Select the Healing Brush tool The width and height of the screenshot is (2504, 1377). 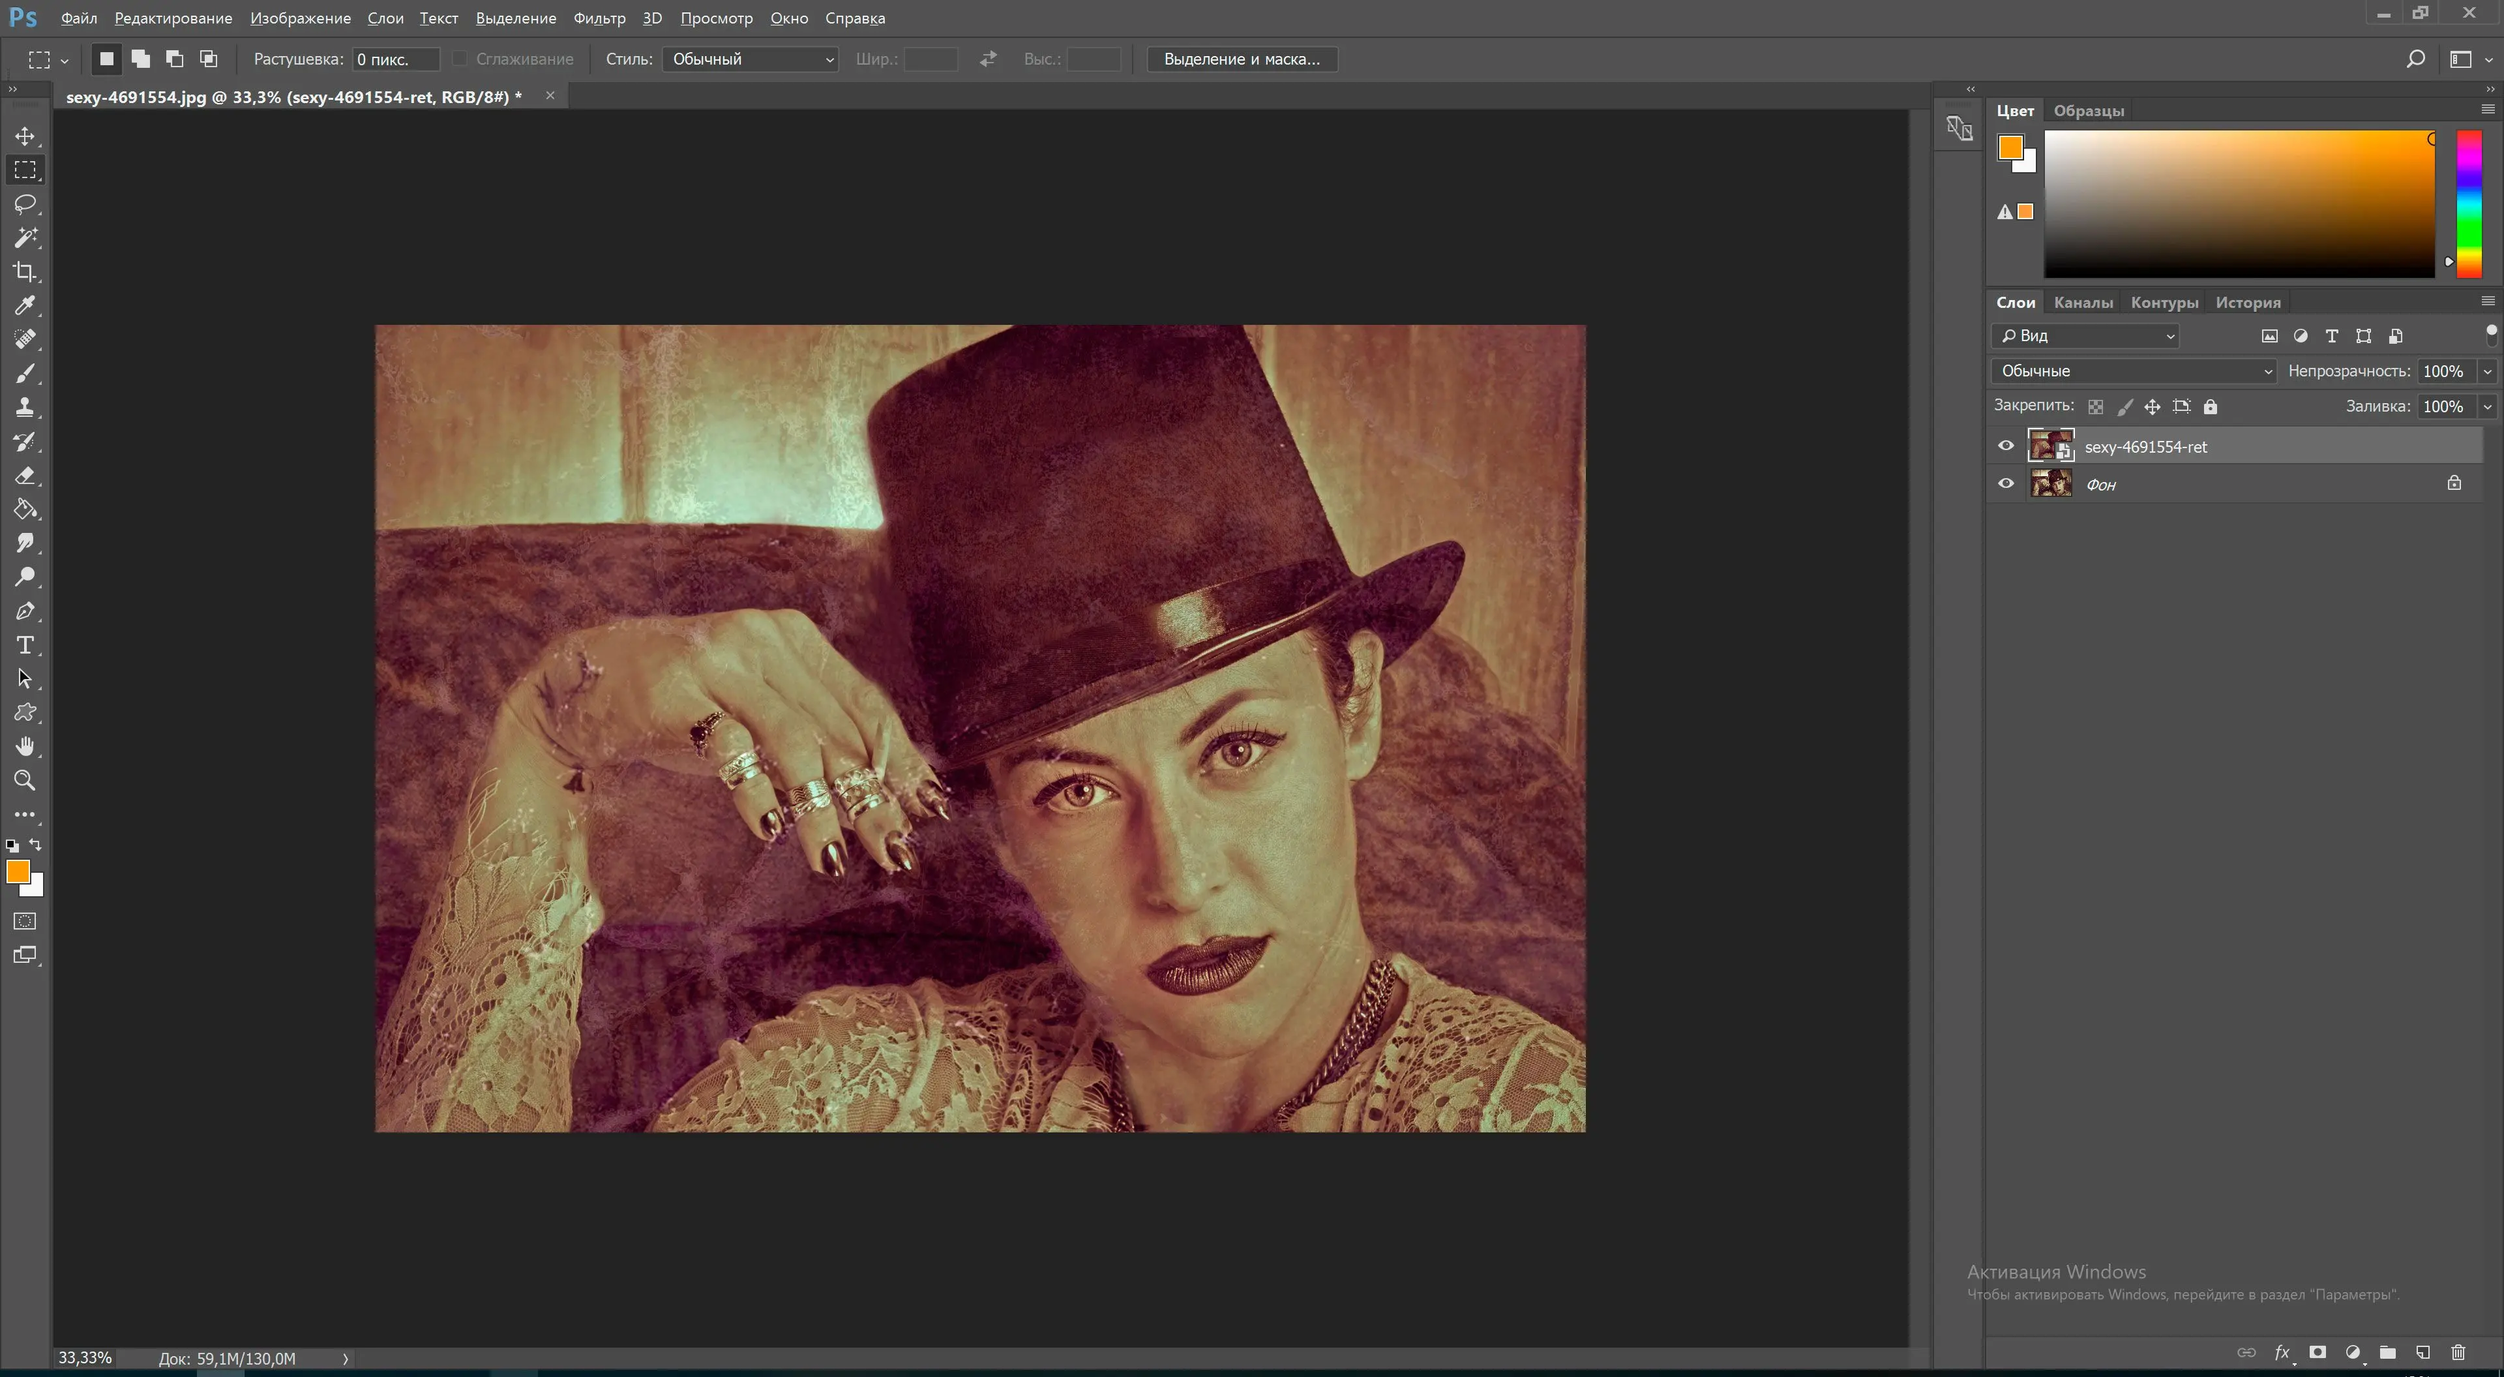[x=25, y=339]
